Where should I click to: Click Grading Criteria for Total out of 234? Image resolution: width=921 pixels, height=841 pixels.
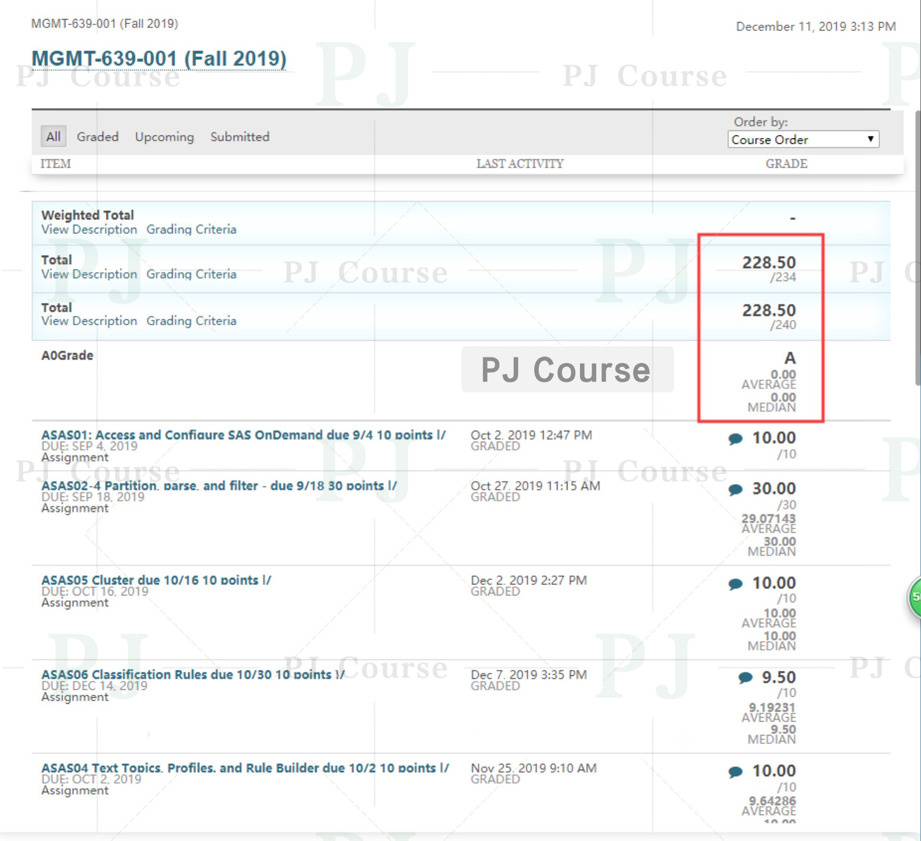coord(191,274)
